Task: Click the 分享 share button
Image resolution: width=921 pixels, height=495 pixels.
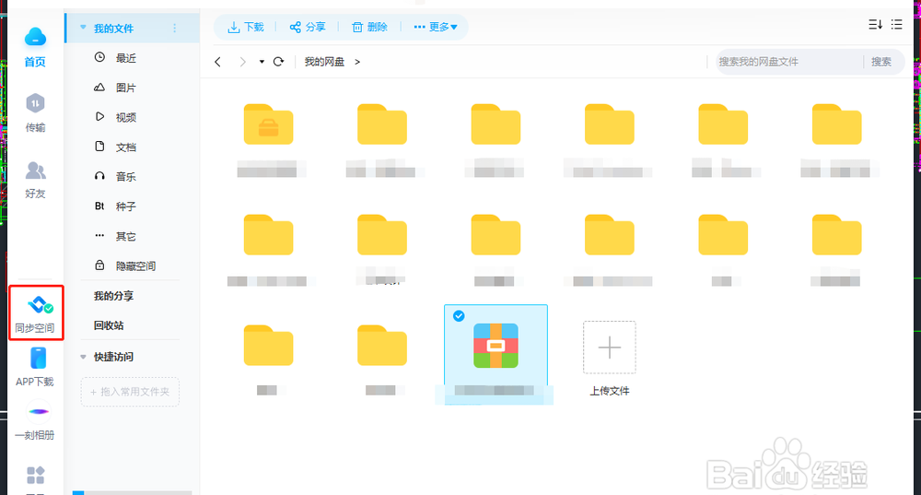Action: pyautogui.click(x=308, y=27)
